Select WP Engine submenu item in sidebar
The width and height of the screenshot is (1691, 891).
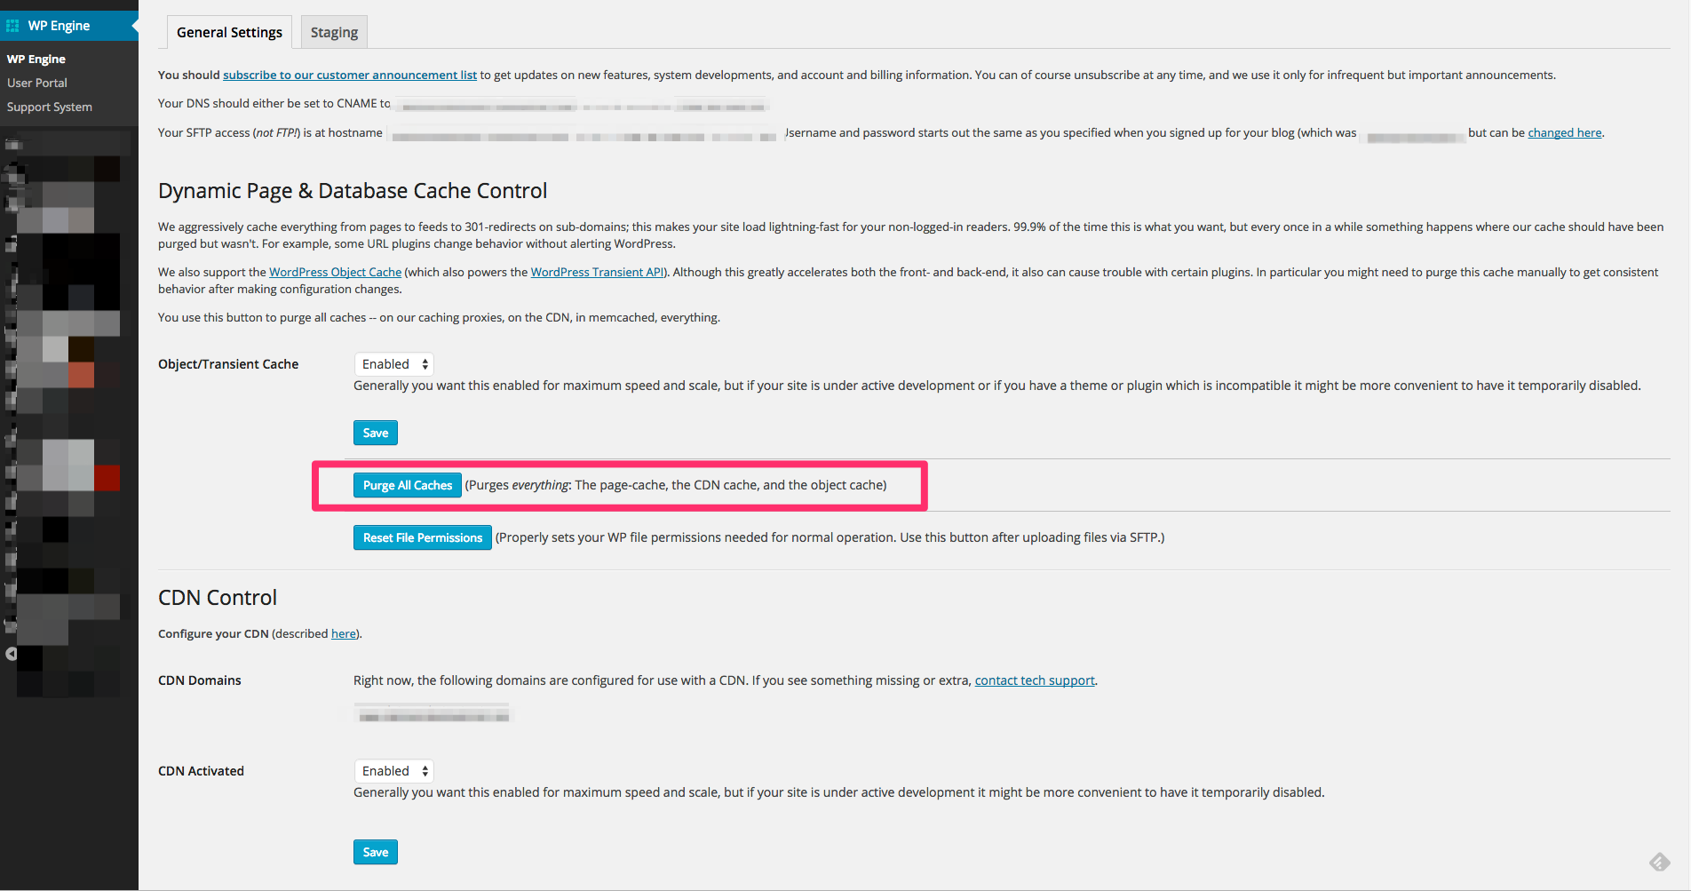36,60
